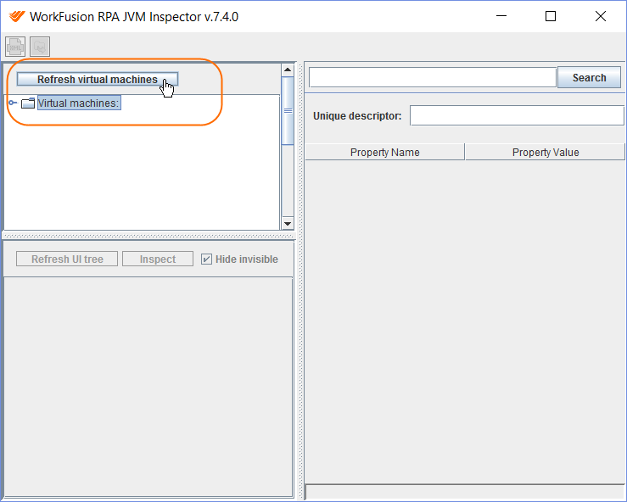This screenshot has height=502, width=627.
Task: Click the Property Value column header
Action: point(546,153)
